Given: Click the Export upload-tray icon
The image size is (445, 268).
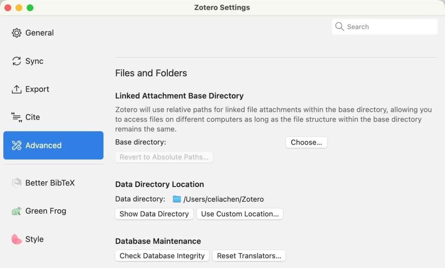Looking at the screenshot, I should (x=16, y=89).
